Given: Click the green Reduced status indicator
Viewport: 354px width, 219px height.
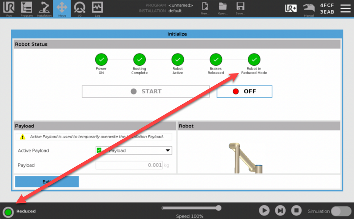Looking at the screenshot, I should coord(8,212).
